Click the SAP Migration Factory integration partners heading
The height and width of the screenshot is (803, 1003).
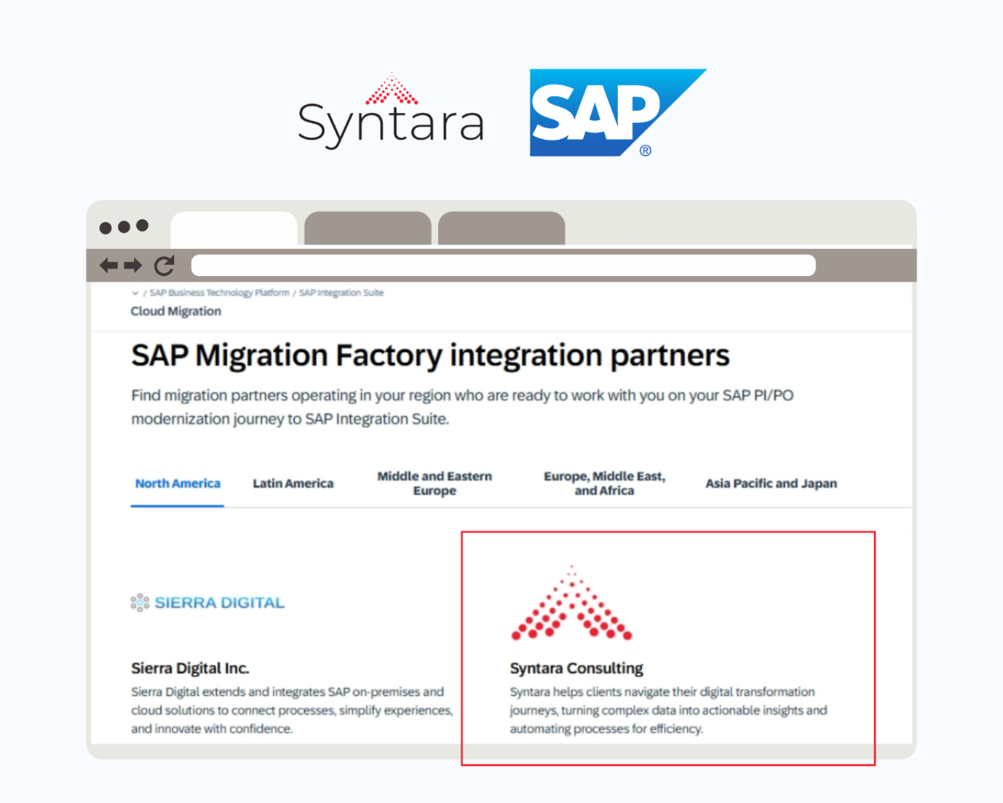[430, 356]
